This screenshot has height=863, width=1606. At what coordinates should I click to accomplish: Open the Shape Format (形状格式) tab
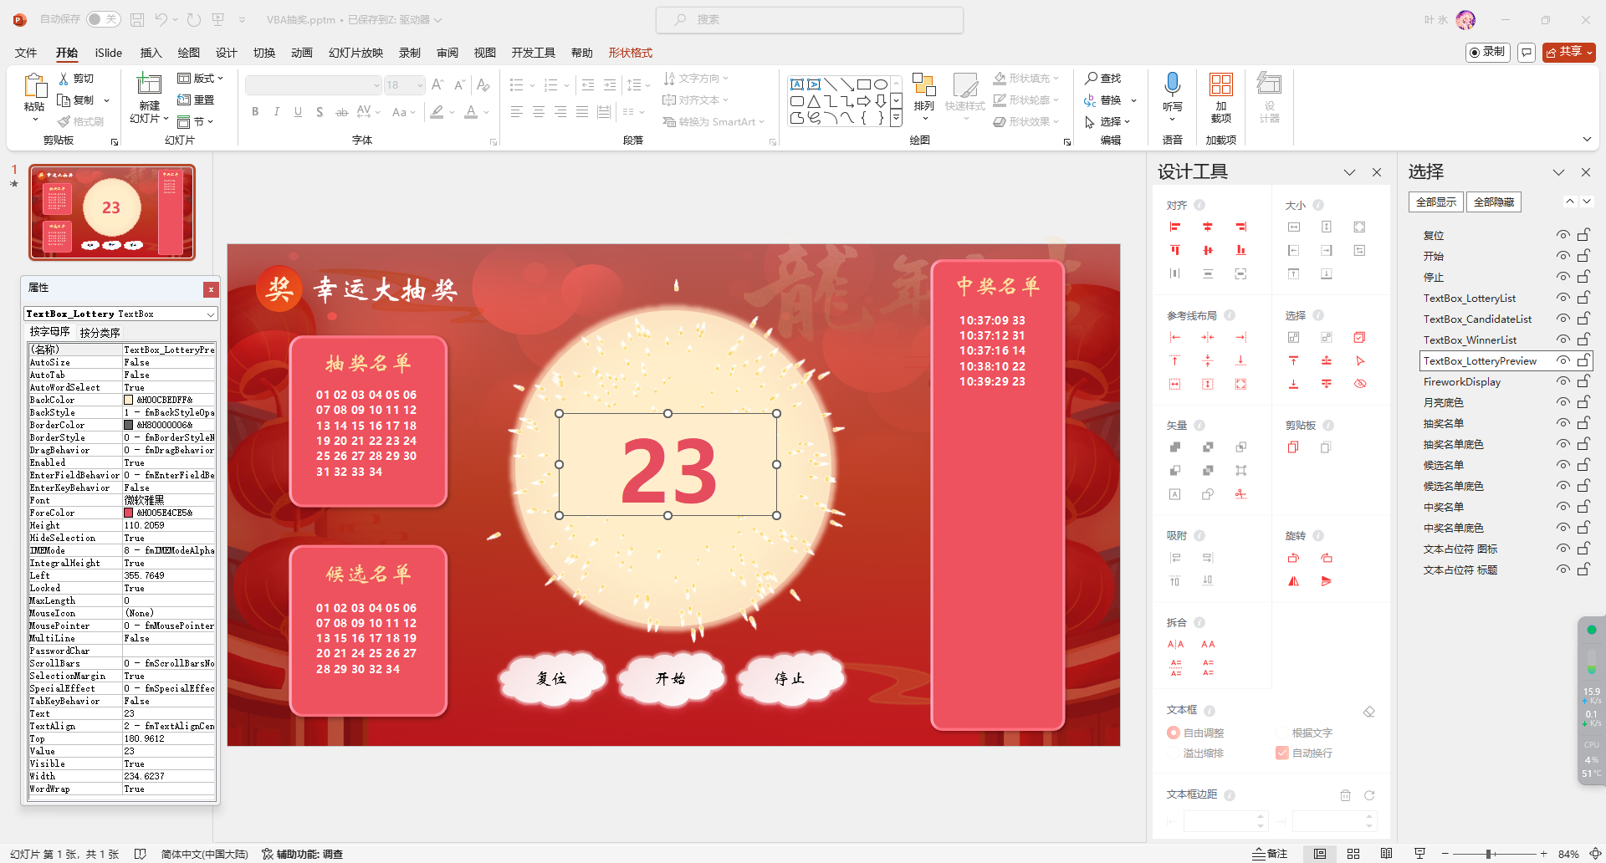pos(631,53)
